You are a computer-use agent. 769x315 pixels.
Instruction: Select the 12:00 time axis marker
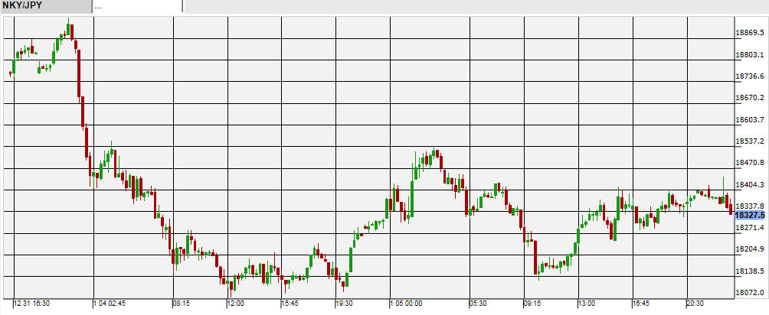click(x=235, y=304)
